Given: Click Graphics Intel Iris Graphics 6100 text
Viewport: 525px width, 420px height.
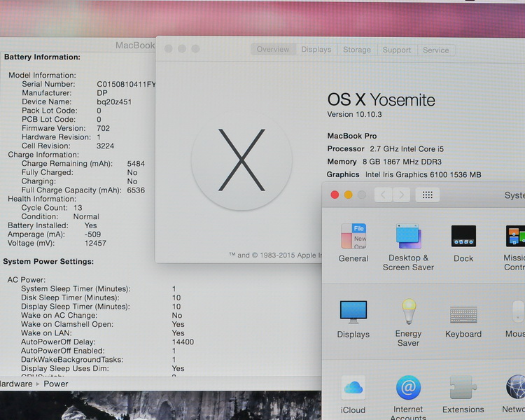Looking at the screenshot, I should (x=404, y=174).
